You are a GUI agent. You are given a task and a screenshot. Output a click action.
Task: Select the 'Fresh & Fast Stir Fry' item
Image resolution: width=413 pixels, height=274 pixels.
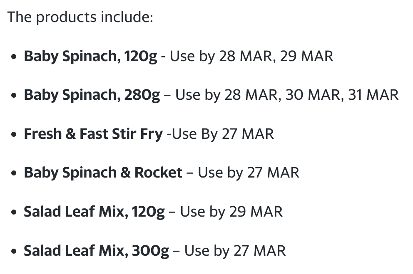click(x=93, y=134)
